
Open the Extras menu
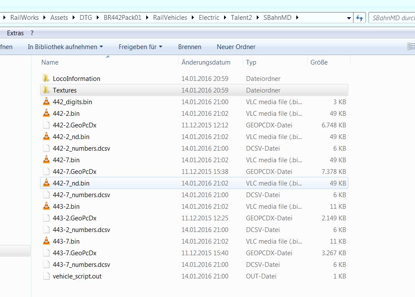[x=15, y=33]
